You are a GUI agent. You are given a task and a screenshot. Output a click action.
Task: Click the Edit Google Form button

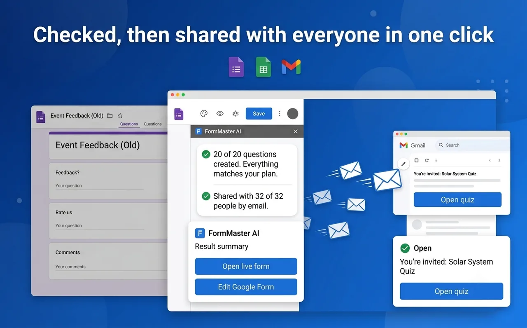click(246, 287)
